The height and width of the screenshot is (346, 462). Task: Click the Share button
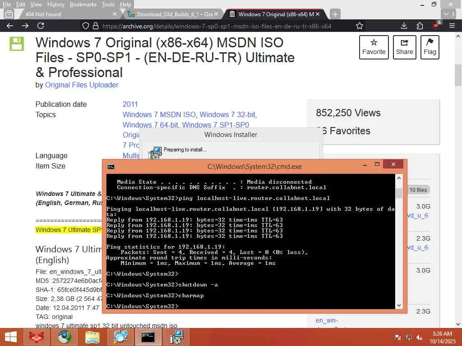click(x=405, y=47)
